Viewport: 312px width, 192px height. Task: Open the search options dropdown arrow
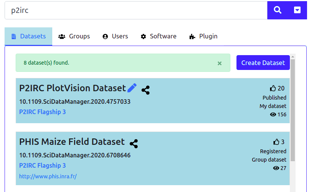tap(297, 10)
